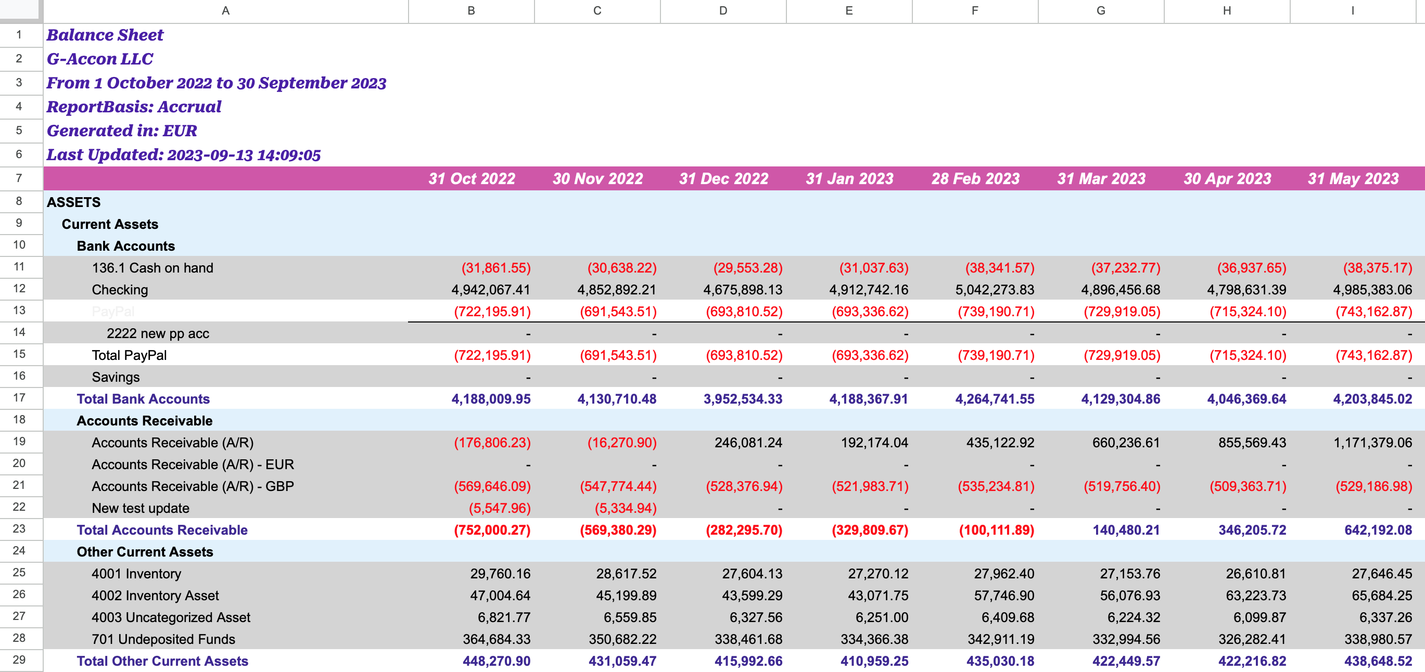Click the '31 Jan 2023' date header
Image resolution: width=1425 pixels, height=672 pixels.
click(849, 178)
